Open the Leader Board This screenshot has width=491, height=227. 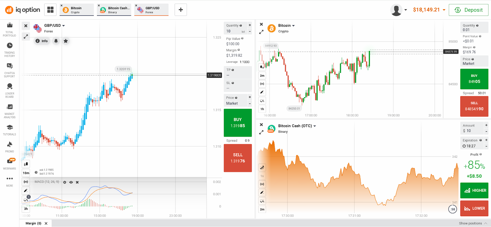pos(10,91)
